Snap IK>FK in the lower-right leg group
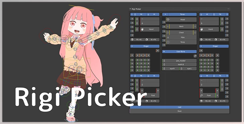The height and width of the screenshot is (124, 244). point(221,101)
